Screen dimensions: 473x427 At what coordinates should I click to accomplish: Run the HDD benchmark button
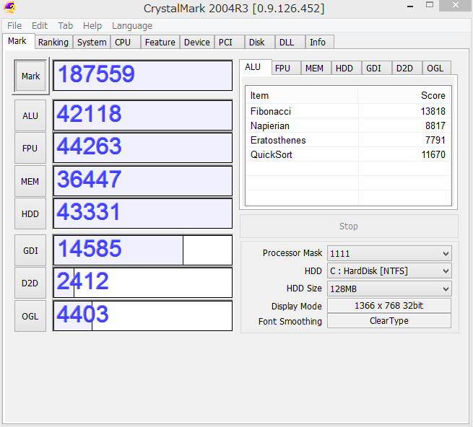coord(30,214)
